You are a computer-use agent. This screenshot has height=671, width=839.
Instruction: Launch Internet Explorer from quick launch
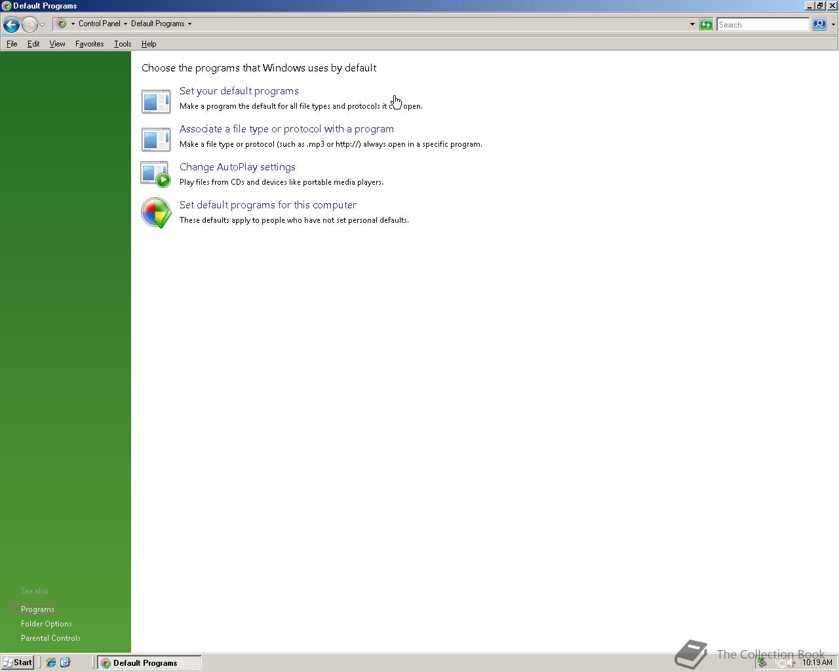[51, 662]
